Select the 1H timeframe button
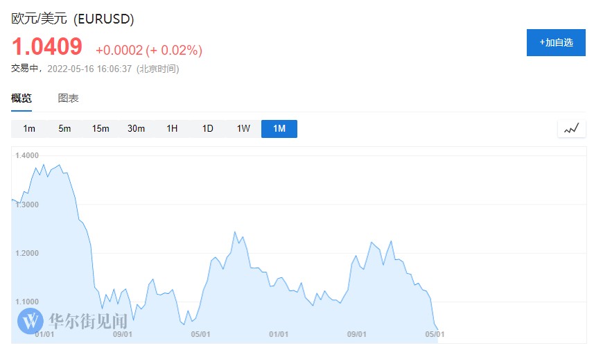Image resolution: width=594 pixels, height=348 pixels. (172, 129)
